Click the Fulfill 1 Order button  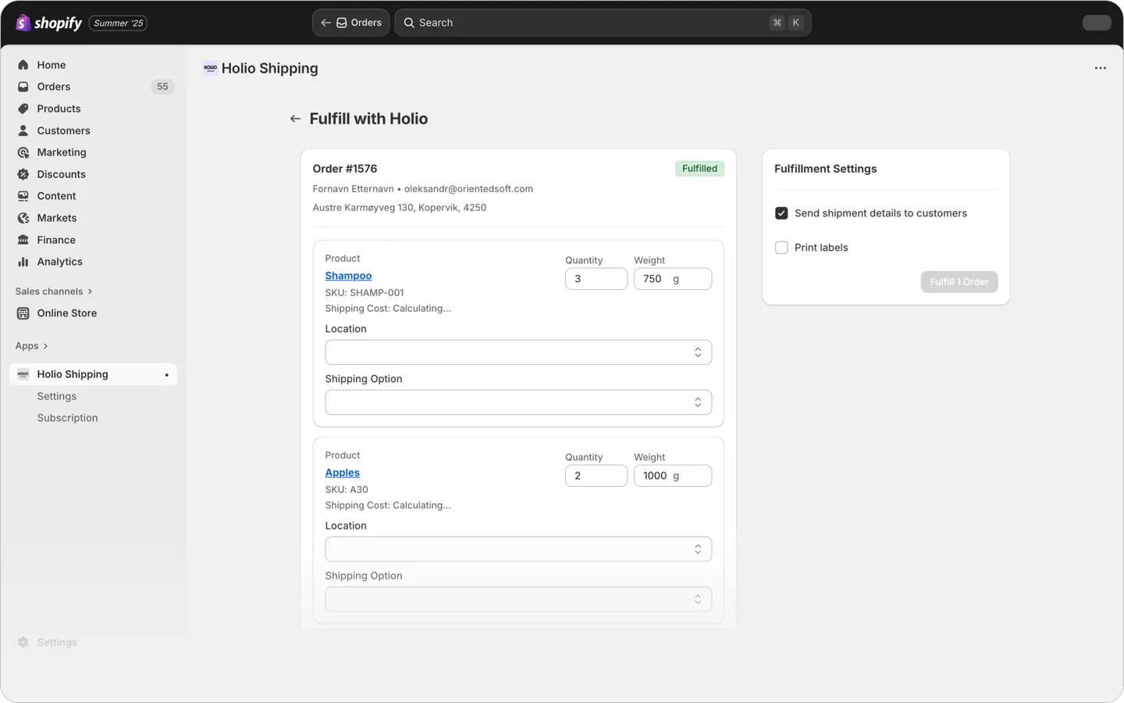click(959, 282)
